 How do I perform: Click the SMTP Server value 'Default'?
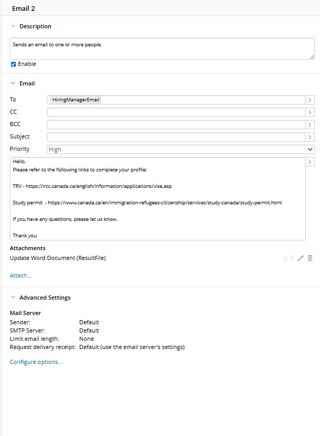pos(89,330)
